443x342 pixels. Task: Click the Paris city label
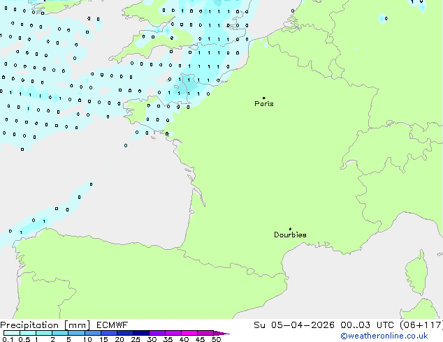(264, 104)
